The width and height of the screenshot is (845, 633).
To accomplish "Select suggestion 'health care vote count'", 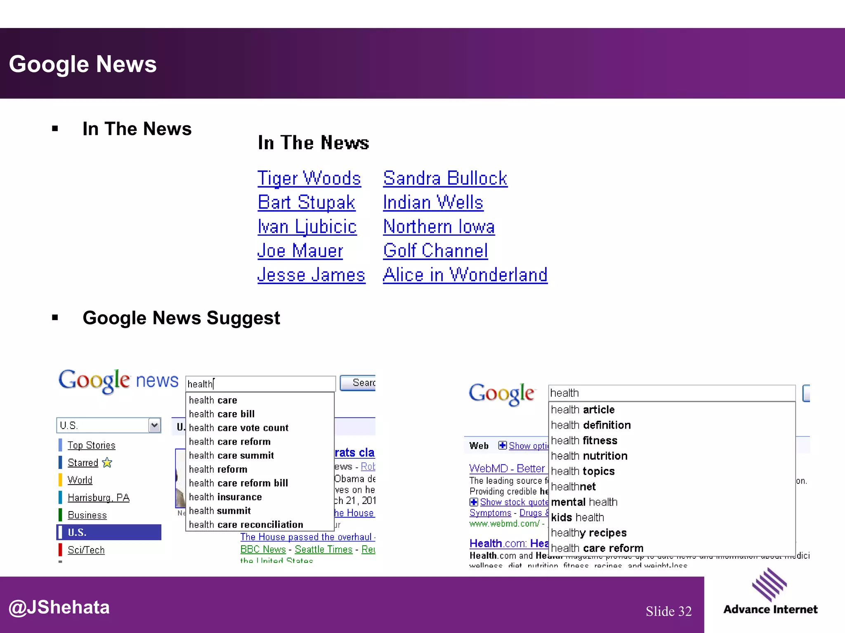I will coord(260,428).
